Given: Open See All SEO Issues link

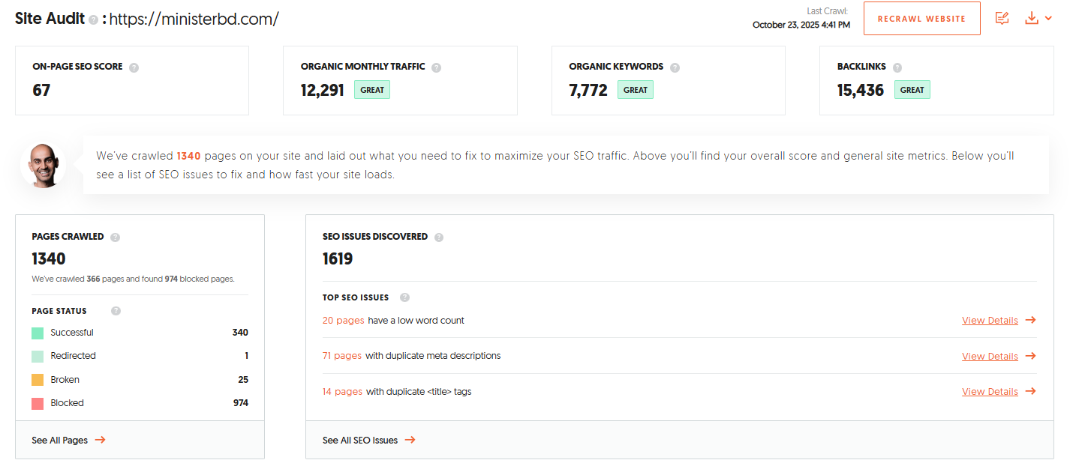Looking at the screenshot, I should tap(368, 441).
